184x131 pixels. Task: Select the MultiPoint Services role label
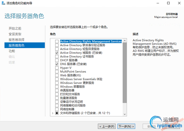point(73,72)
